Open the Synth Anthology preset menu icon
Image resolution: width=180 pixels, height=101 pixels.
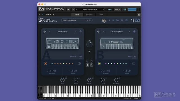pyautogui.click(x=90, y=20)
